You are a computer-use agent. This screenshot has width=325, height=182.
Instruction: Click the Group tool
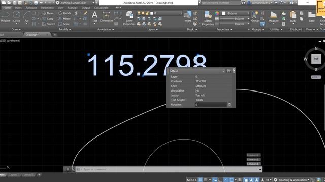point(255,17)
